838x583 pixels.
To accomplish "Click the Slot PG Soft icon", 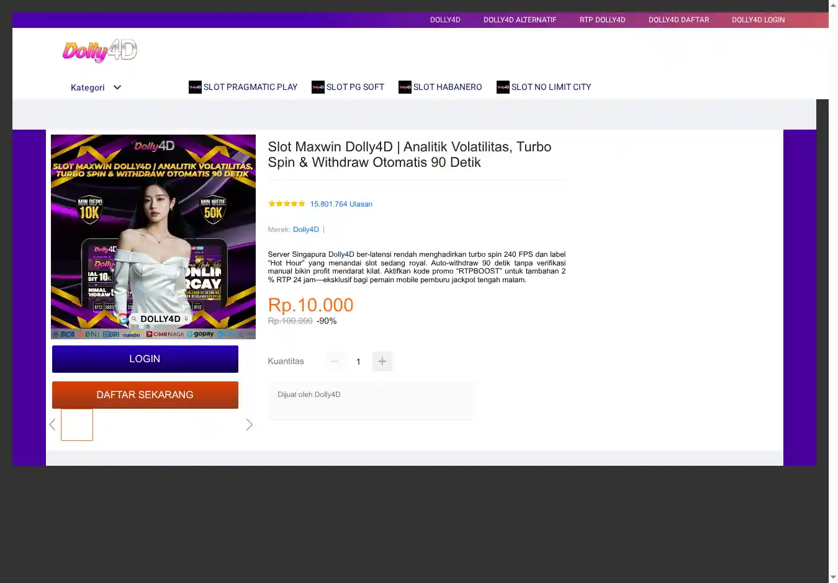I will pos(318,87).
